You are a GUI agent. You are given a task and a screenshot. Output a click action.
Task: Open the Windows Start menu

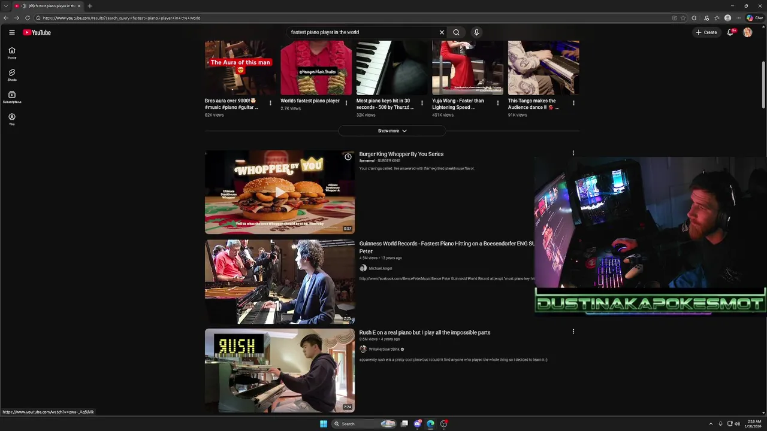[x=324, y=424]
